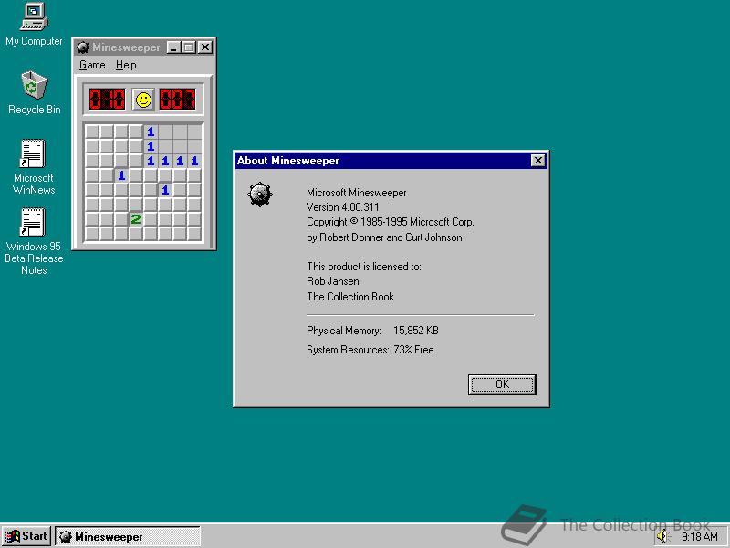This screenshot has width=730, height=548.
Task: Open the Game menu
Action: (x=92, y=65)
